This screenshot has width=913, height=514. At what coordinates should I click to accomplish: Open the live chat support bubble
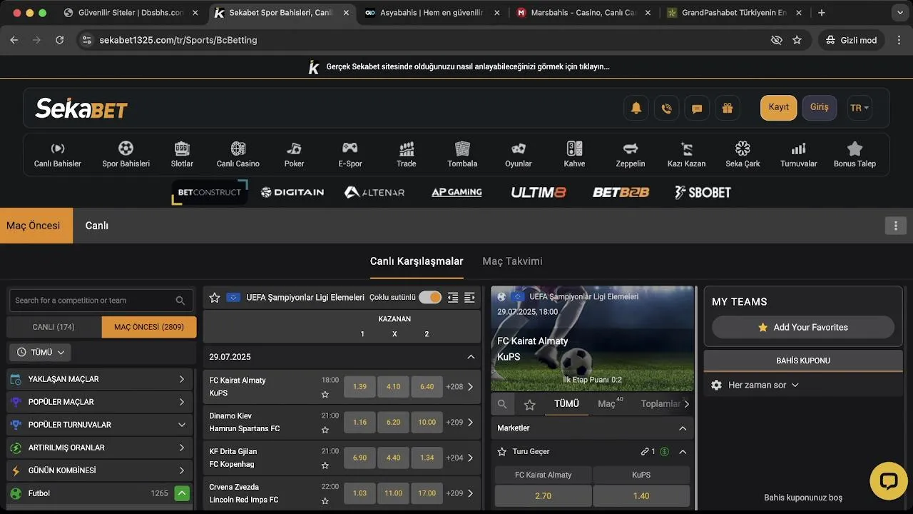point(888,480)
